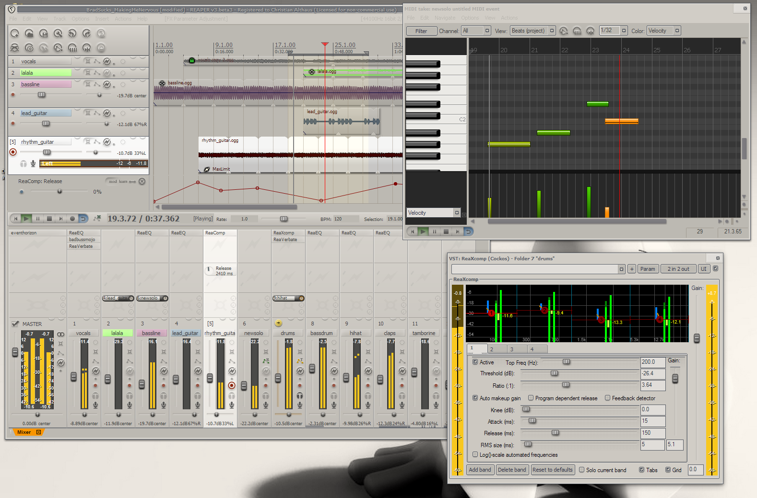Enable Solo current band checkbox
757x498 pixels.
[582, 470]
